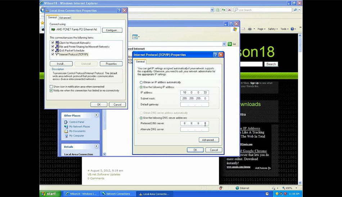342x197 pixels.
Task: Click the yellow security shield tray icon
Action: click(277, 194)
